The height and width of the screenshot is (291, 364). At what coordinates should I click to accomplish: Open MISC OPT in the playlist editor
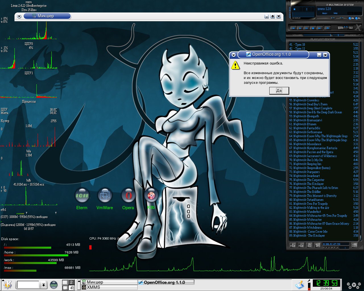click(x=318, y=245)
